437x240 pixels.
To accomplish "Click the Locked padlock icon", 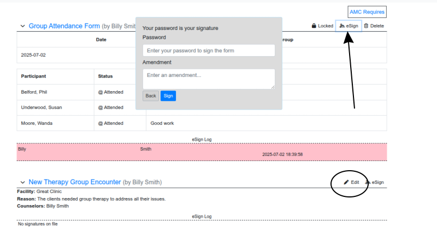I will (x=314, y=26).
